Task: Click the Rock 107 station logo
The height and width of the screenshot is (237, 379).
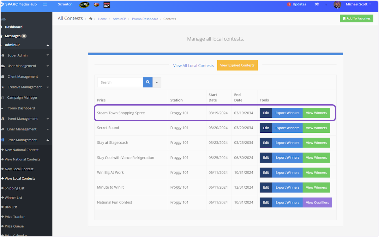Action: coord(107,5)
